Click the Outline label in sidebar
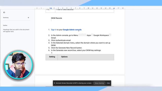This screenshot has width=162, height=91. [x=5, y=25]
